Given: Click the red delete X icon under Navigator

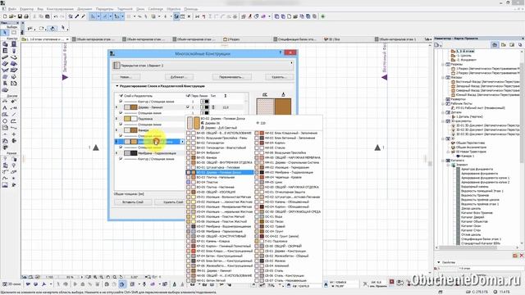Looking at the screenshot, I should click(522, 256).
